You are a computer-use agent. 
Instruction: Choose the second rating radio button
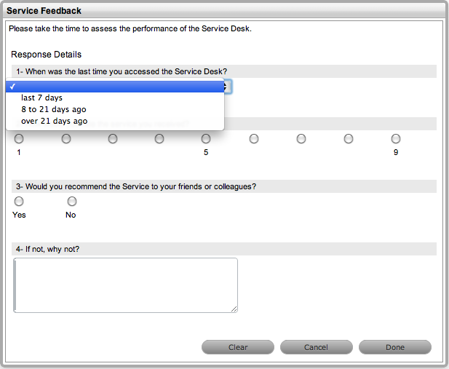coord(66,138)
